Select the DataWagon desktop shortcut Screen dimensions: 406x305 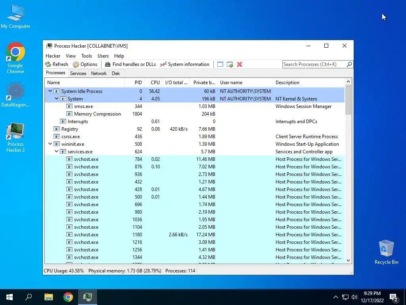tap(15, 95)
